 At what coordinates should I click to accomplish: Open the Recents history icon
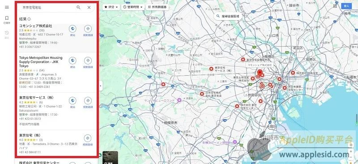[x=7, y=33]
